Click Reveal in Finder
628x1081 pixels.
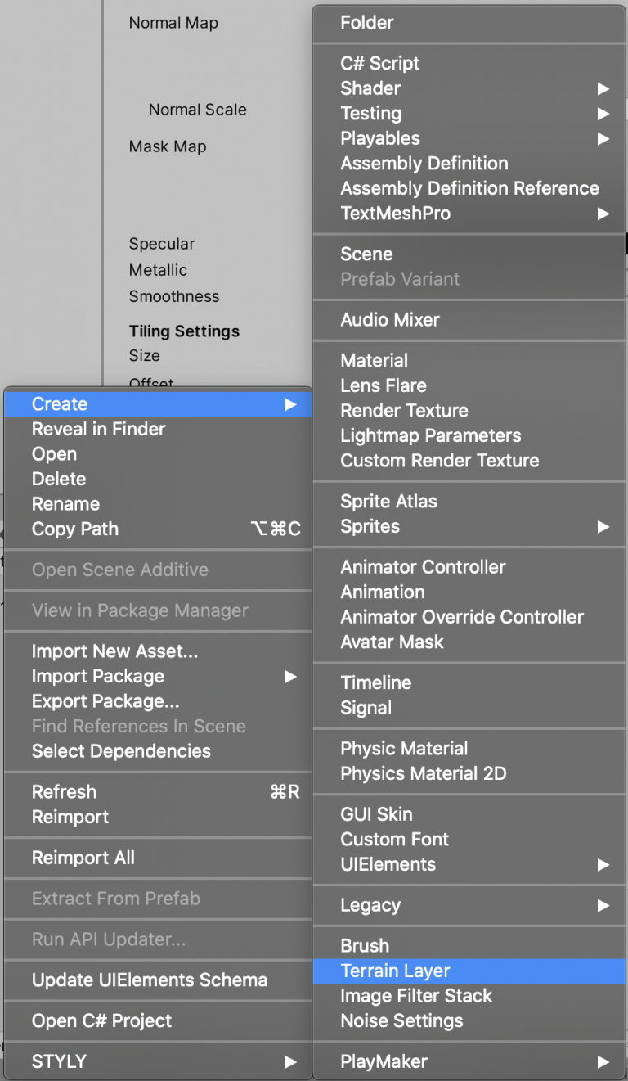[99, 428]
